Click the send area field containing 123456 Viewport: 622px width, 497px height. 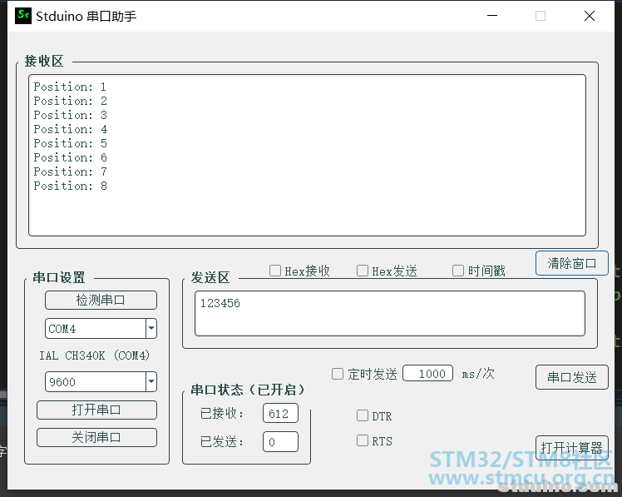click(390, 314)
